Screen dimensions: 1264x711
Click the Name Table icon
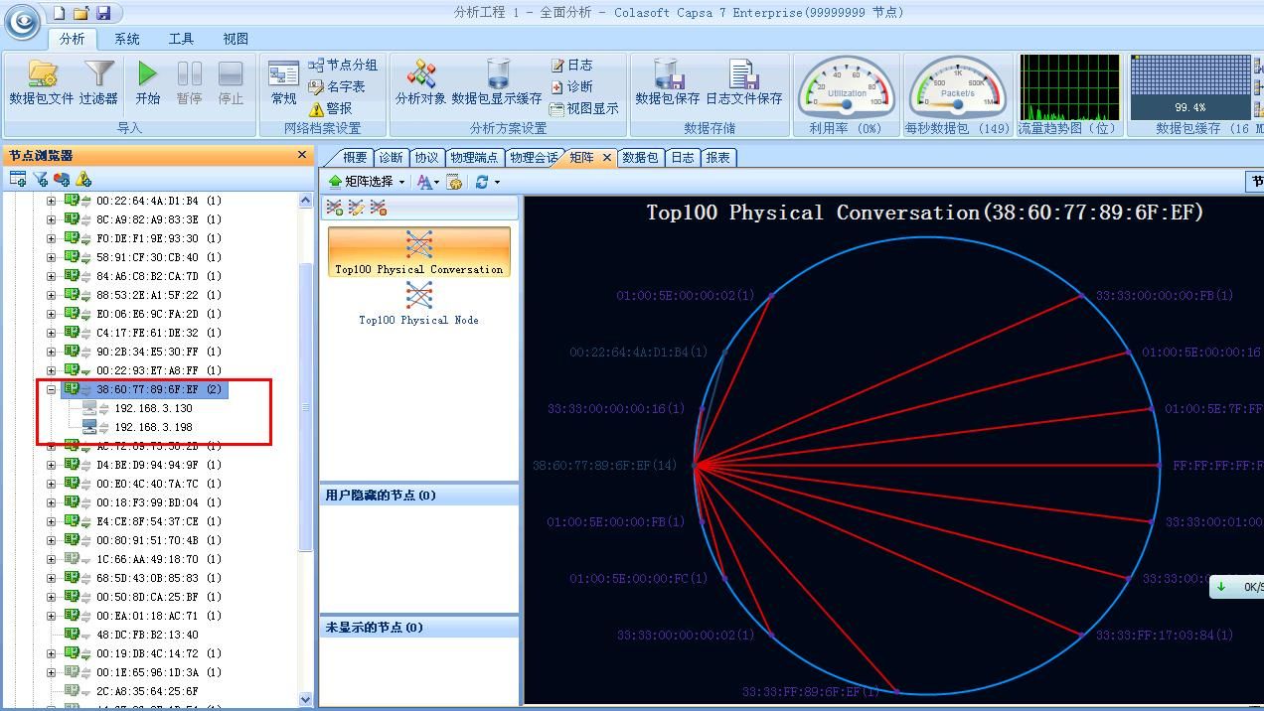[x=317, y=86]
